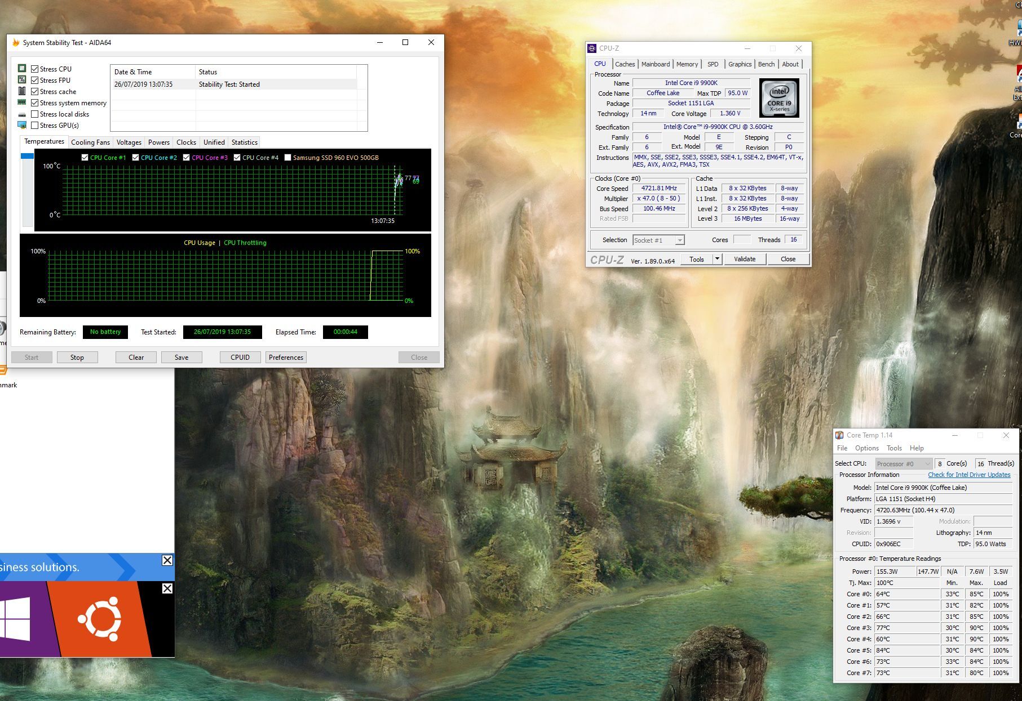Click the Stability Test: Started log row
Image resolution: width=1022 pixels, height=701 pixels.
click(x=233, y=84)
